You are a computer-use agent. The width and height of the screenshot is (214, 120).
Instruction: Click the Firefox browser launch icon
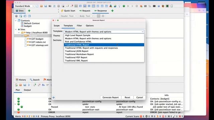[163, 6]
